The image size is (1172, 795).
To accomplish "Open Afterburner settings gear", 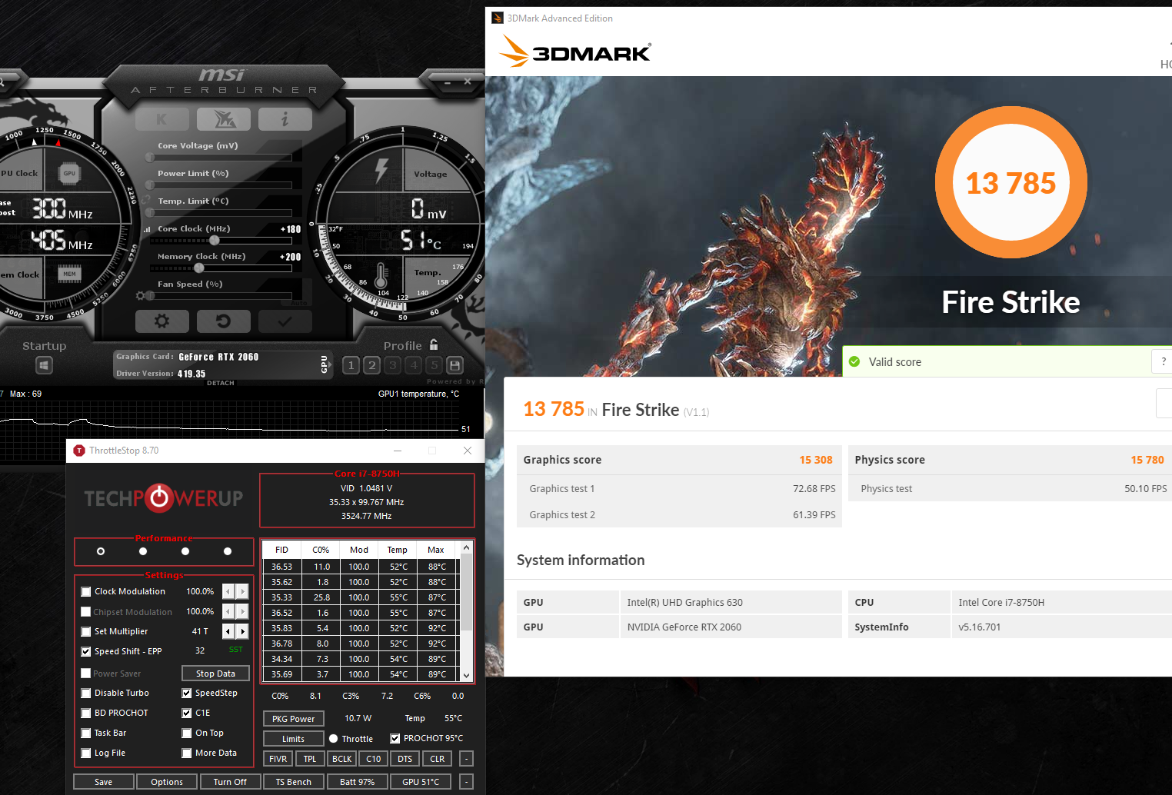I will point(161,321).
